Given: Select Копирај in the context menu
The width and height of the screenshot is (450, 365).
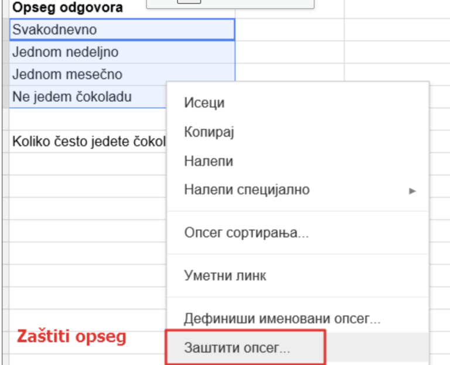Looking at the screenshot, I should coord(209,132).
